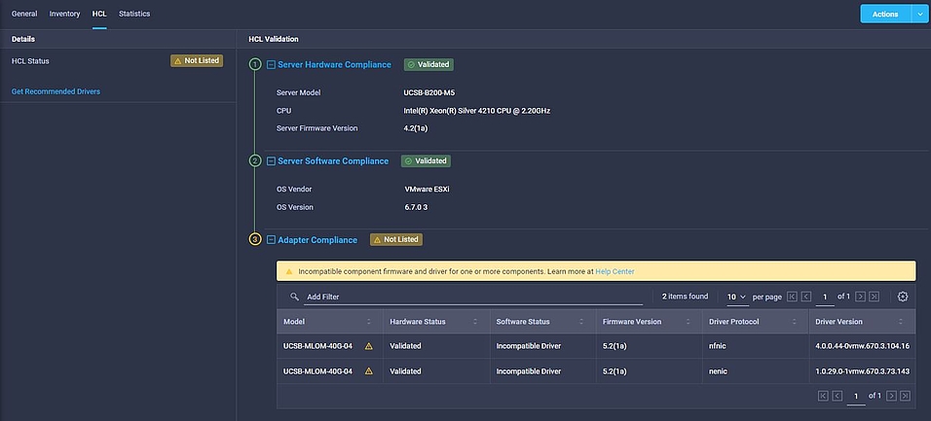Screen dimensions: 931x421
Task: Click warning icon on nfnic adapter row
Action: (x=369, y=345)
